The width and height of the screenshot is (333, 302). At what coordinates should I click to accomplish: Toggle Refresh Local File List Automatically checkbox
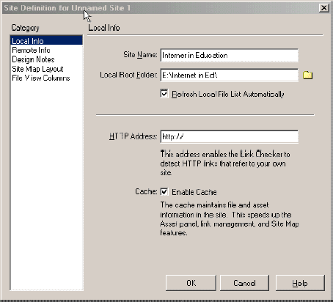(x=164, y=94)
